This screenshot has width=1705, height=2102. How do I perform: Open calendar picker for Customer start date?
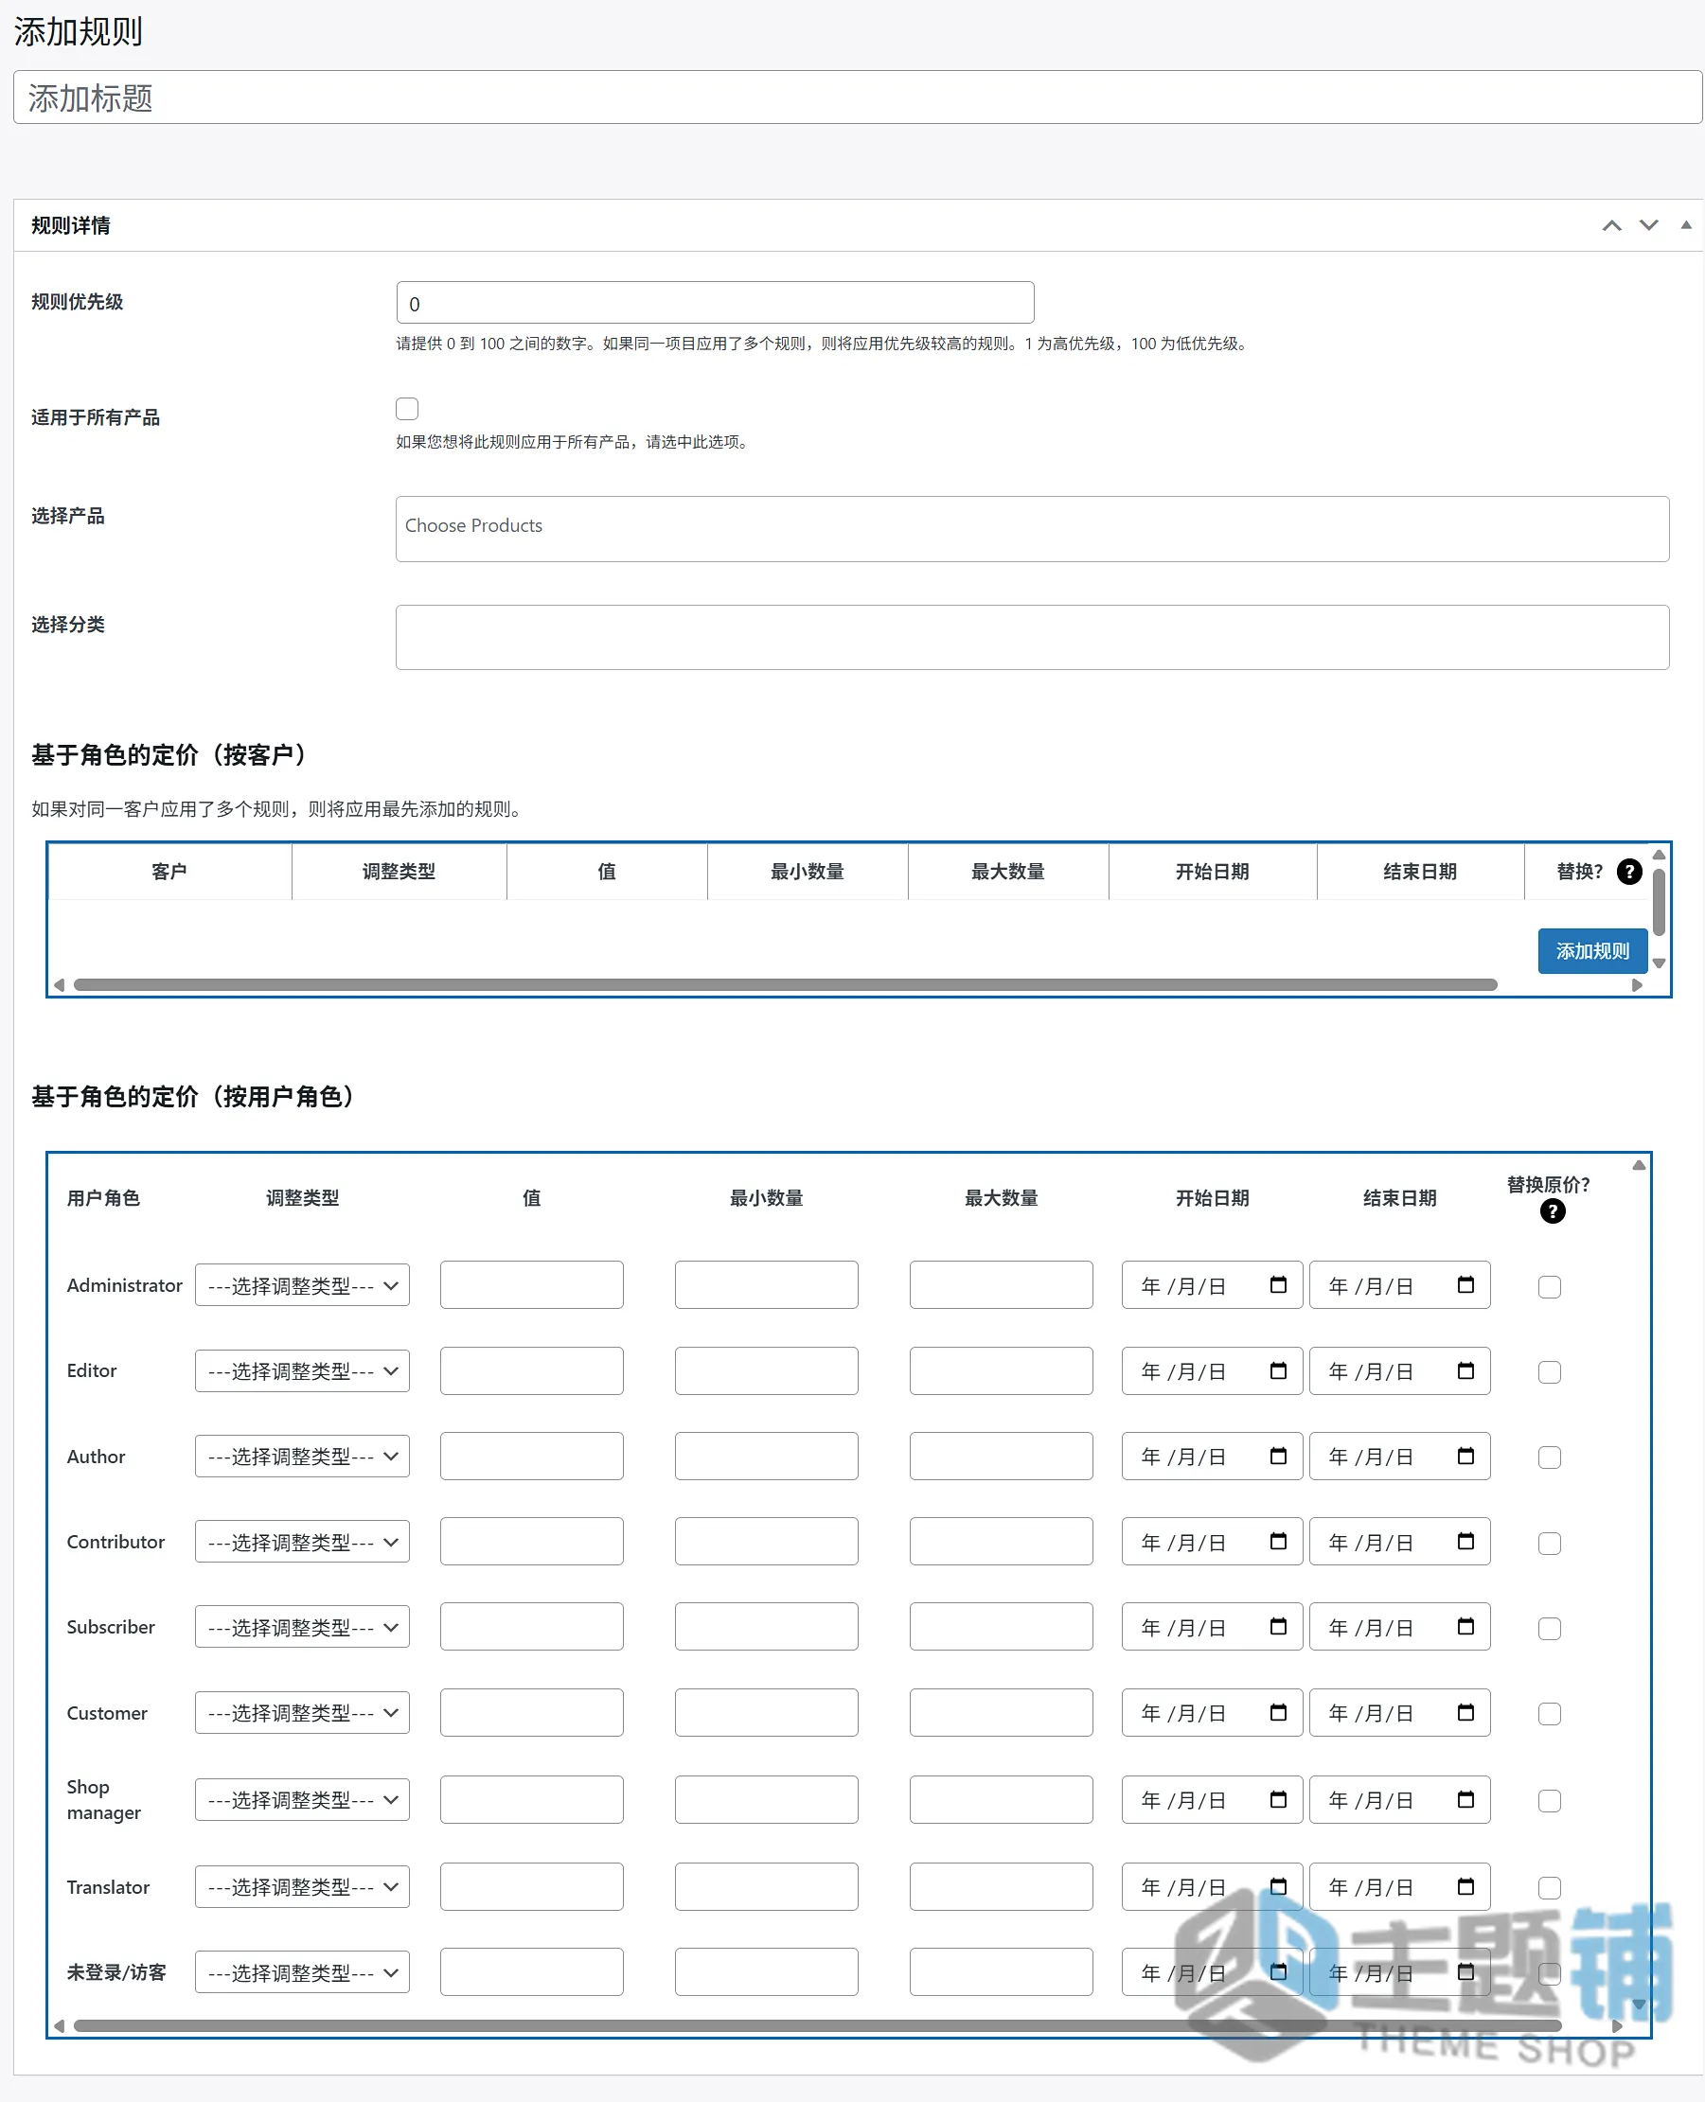tap(1278, 1712)
